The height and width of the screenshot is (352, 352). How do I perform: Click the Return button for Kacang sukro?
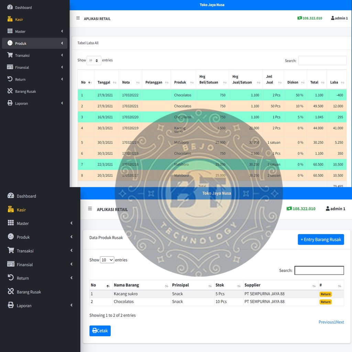325,294
